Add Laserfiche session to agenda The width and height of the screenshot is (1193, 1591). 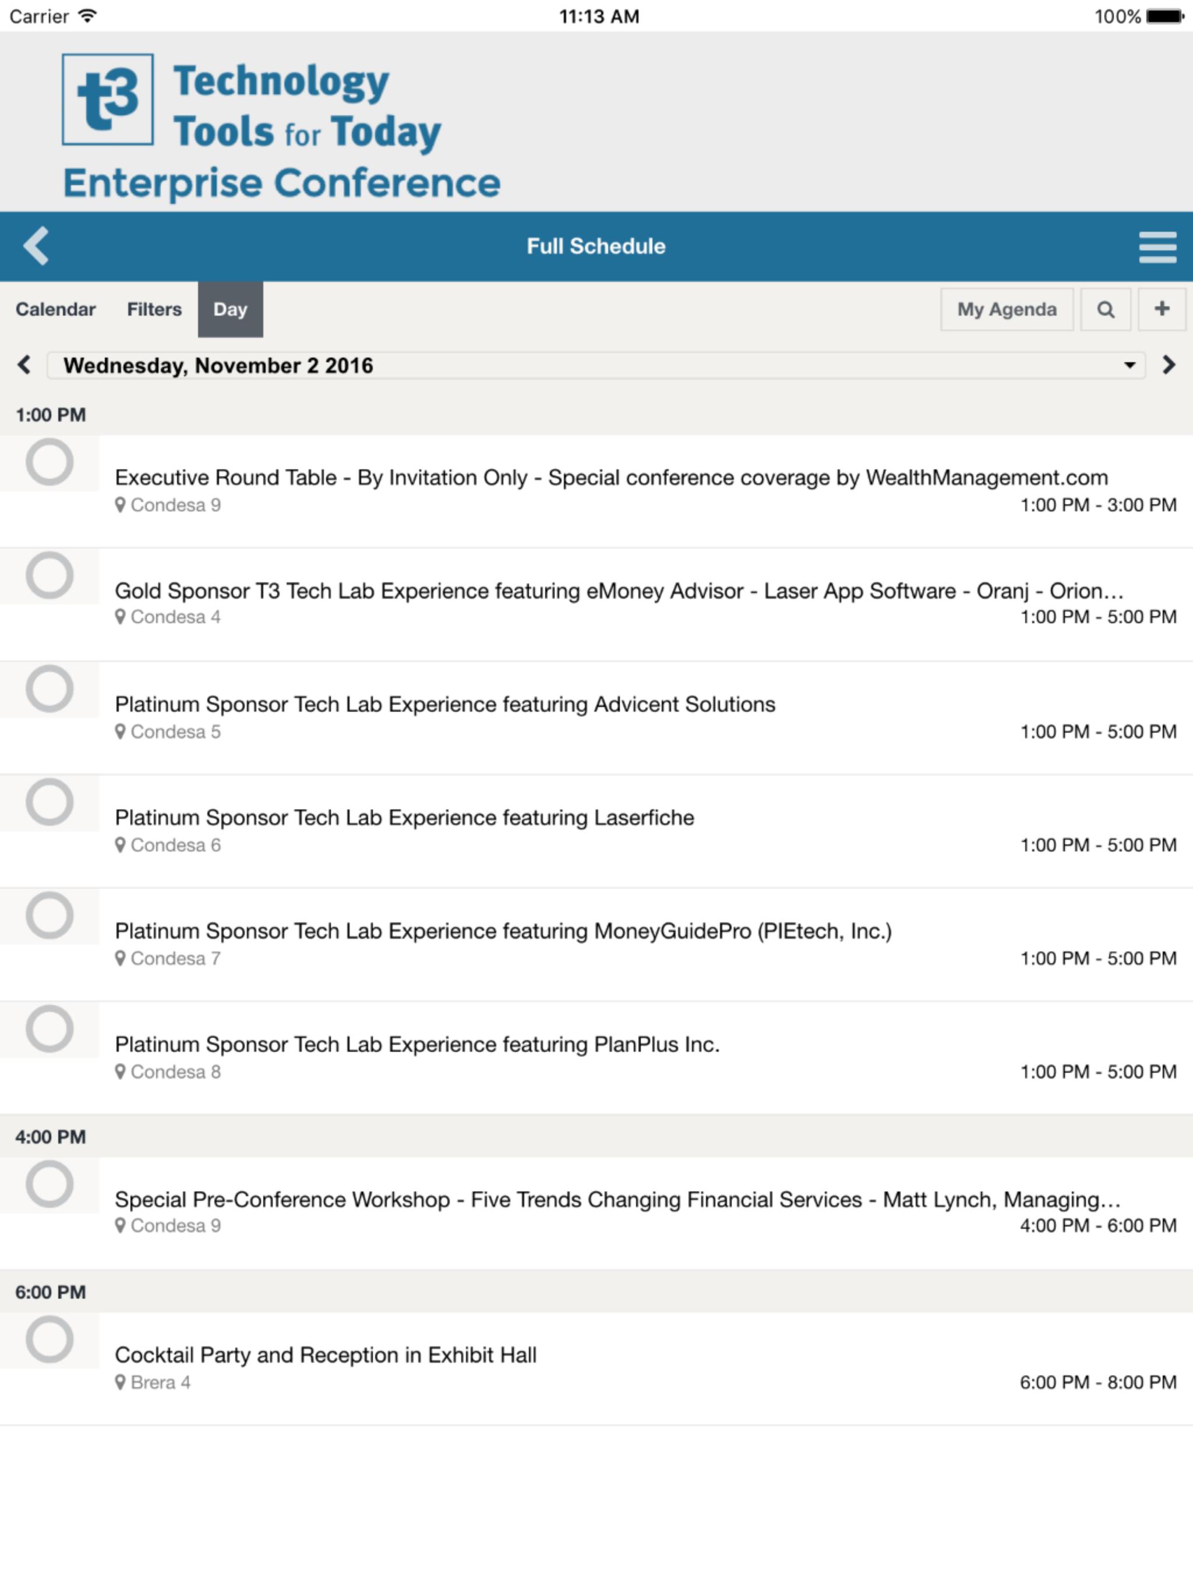(x=50, y=802)
